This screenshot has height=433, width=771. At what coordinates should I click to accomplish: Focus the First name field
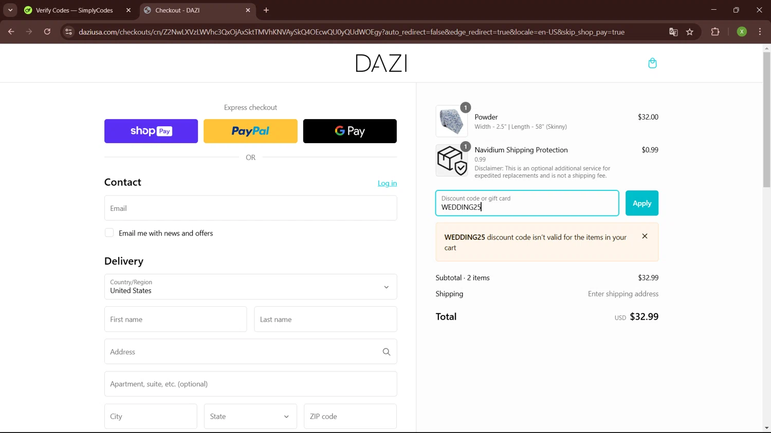[175, 319]
